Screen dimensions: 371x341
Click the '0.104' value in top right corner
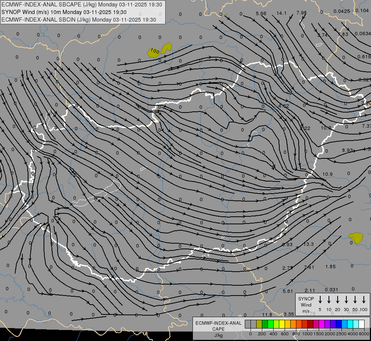pos(362,10)
